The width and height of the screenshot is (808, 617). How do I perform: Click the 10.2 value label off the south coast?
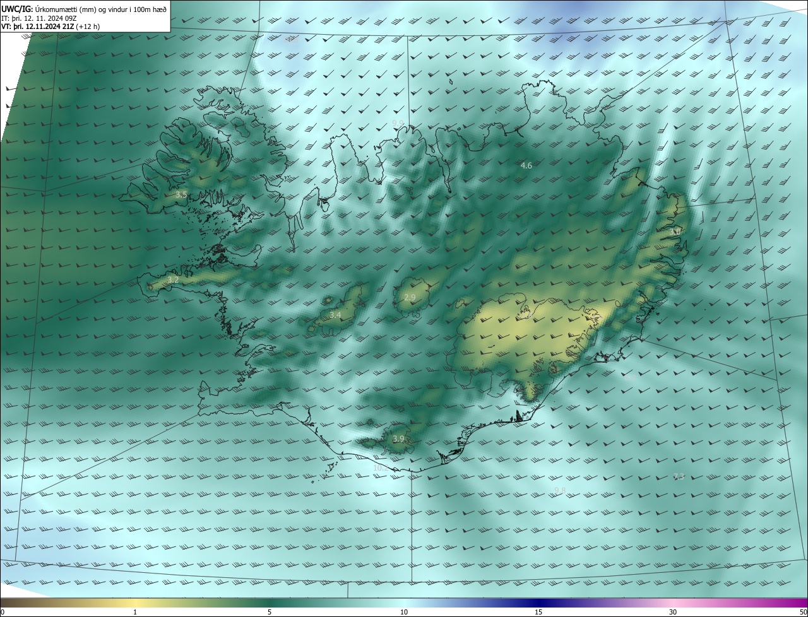[381, 468]
